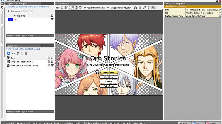Click the lock icon on the Base row
The height and width of the screenshot is (124, 222).
click(49, 58)
